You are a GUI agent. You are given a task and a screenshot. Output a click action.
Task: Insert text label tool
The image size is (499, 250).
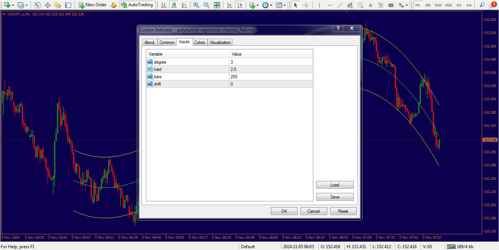pos(381,5)
